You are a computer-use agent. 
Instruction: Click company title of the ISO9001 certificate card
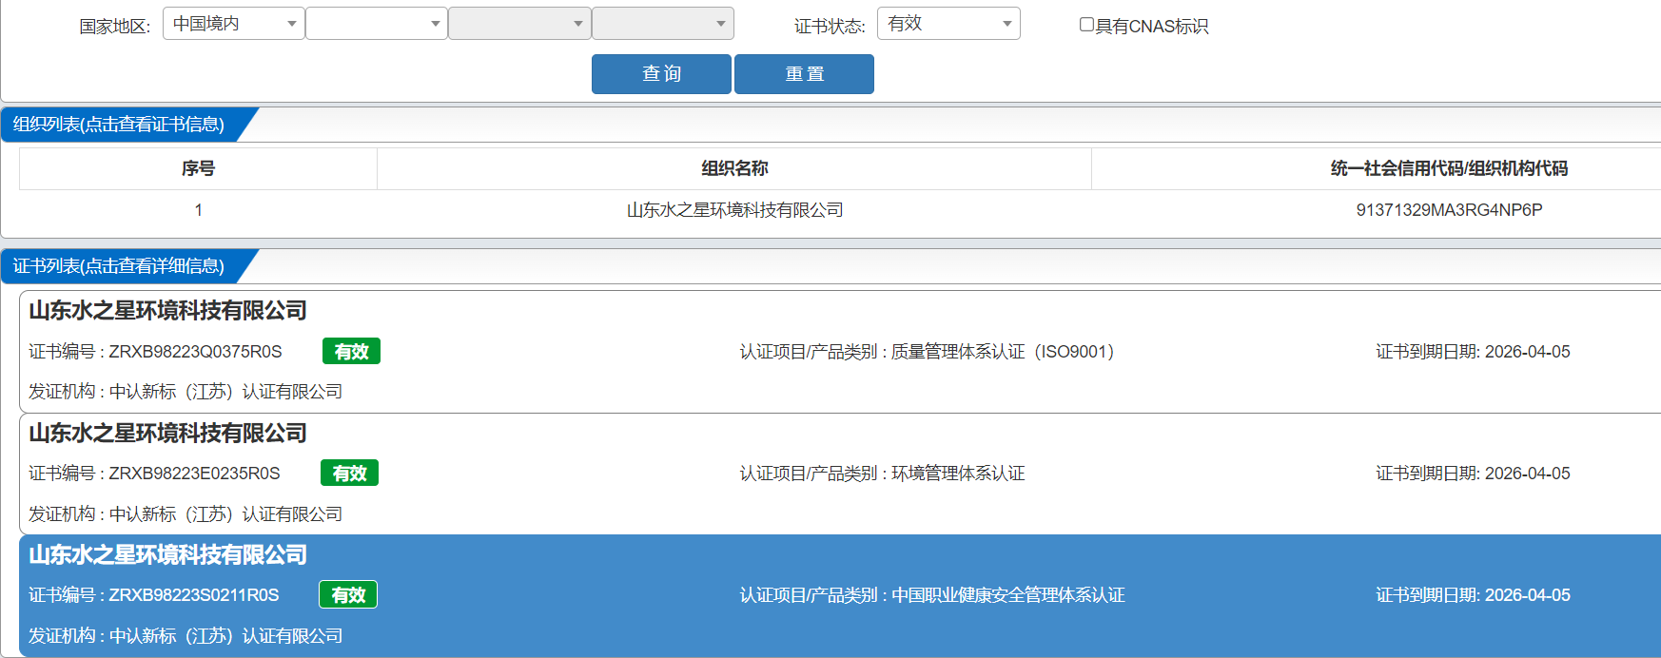(x=167, y=311)
